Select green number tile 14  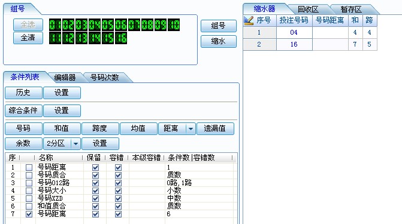(x=95, y=38)
